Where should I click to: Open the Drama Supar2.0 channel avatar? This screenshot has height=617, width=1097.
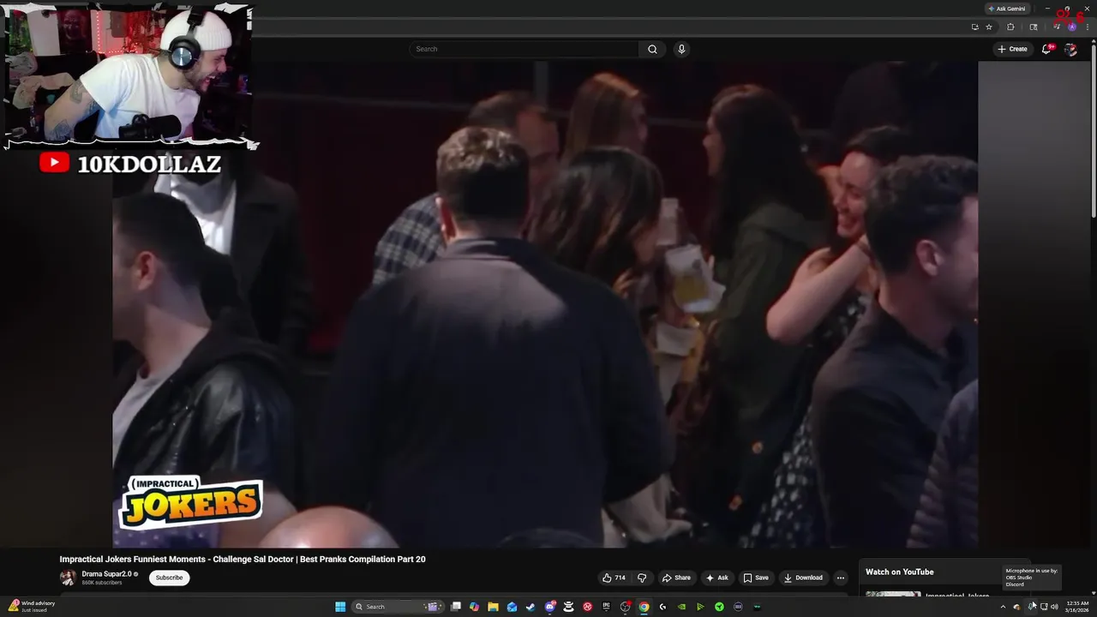68,578
